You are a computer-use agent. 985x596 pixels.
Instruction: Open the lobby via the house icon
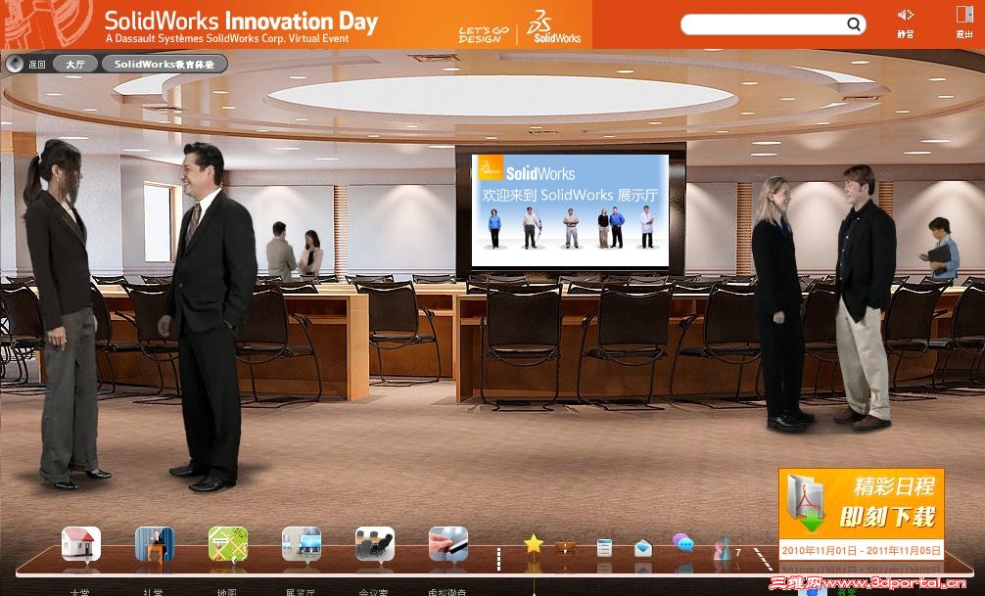click(81, 544)
